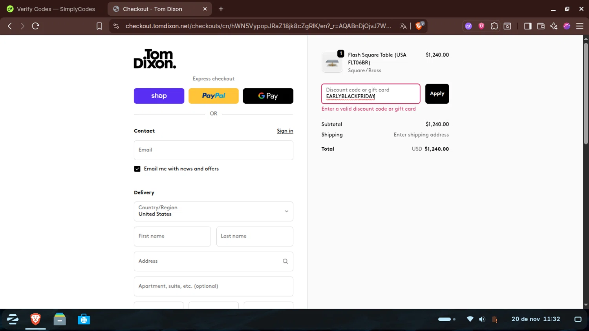The image size is (589, 331).
Task: Click the clock showing 20 de nov 11:32
Action: [536, 319]
